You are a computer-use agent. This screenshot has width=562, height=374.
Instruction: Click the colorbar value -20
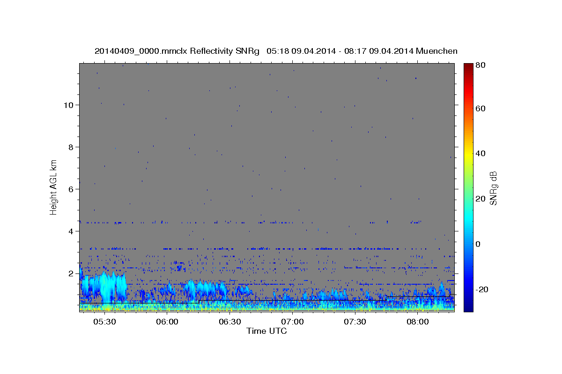click(x=482, y=290)
